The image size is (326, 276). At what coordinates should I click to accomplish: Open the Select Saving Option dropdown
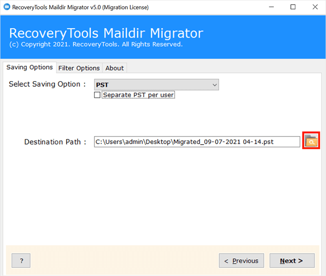pyautogui.click(x=156, y=85)
